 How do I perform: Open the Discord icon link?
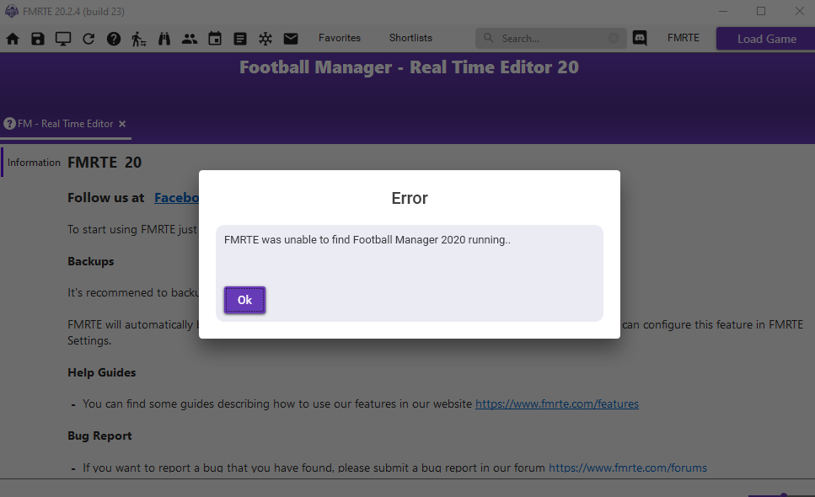pos(640,39)
